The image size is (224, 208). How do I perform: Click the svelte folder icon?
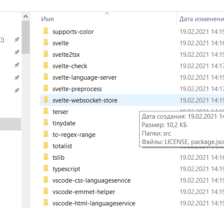point(46,43)
